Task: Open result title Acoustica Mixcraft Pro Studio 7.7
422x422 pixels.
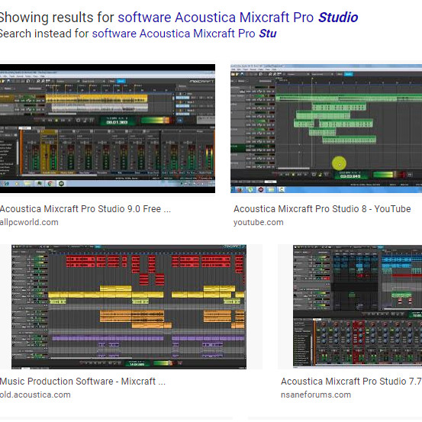Action: [351, 382]
